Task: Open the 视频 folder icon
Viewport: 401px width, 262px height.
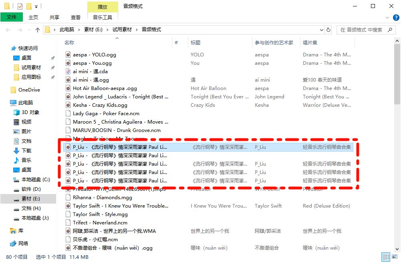Action: (x=16, y=122)
